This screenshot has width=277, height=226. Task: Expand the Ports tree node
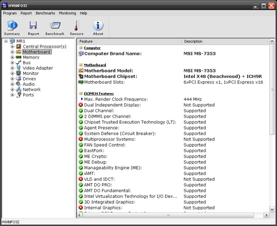[12, 95]
